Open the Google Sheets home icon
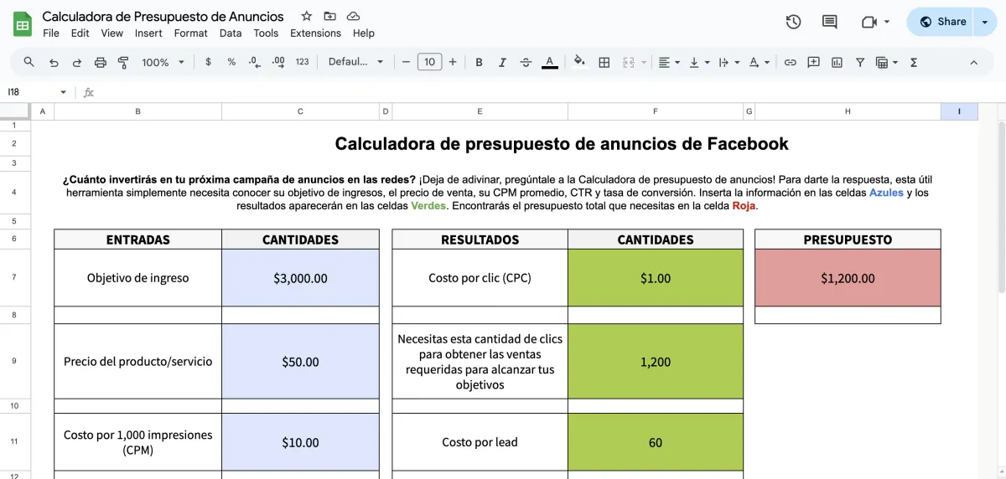This screenshot has height=479, width=1006. (23, 23)
